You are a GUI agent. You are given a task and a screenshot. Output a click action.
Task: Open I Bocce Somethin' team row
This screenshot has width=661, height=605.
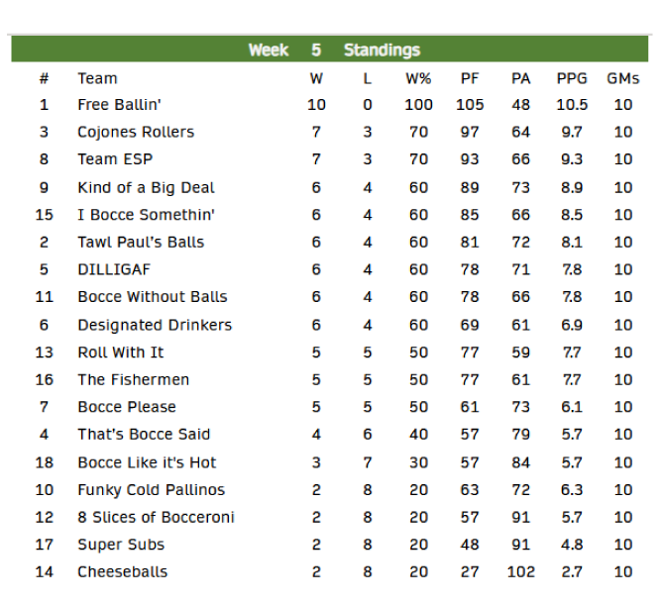146,215
